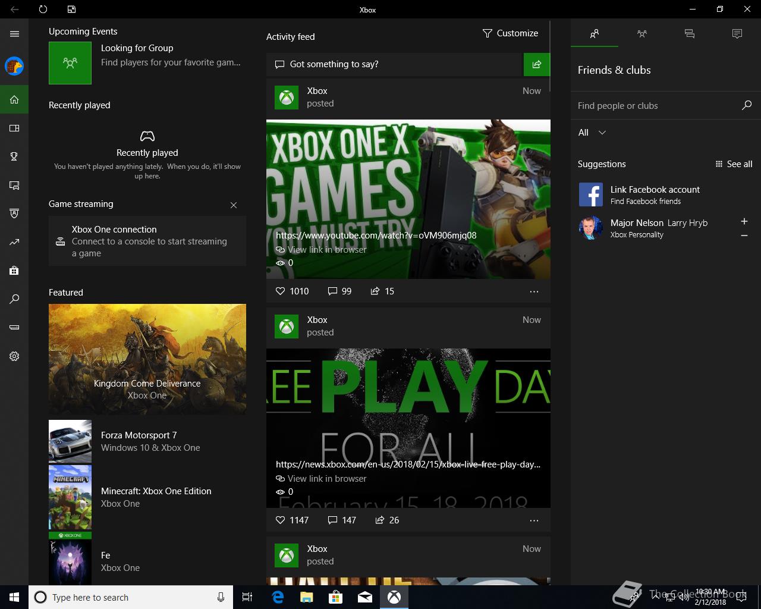Click See all suggestions

(x=734, y=164)
